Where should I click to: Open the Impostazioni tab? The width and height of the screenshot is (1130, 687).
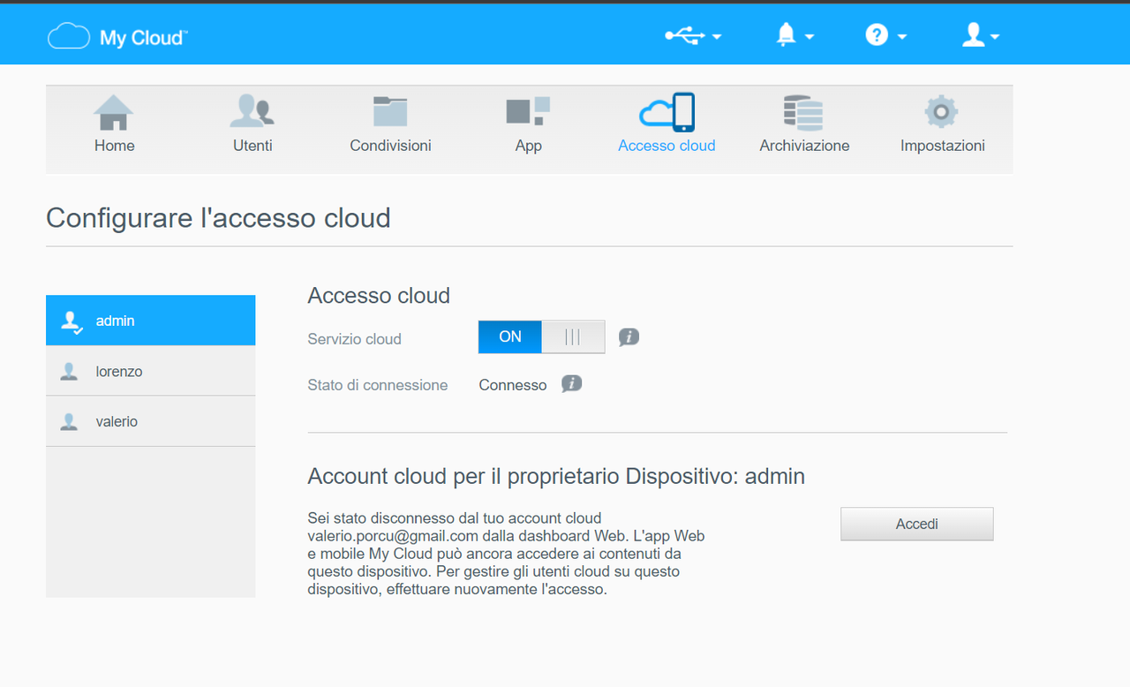point(942,125)
